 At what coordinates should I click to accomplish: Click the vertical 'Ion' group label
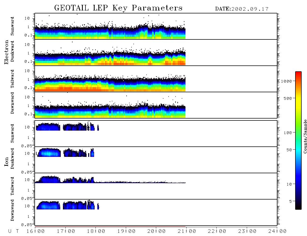6,161
